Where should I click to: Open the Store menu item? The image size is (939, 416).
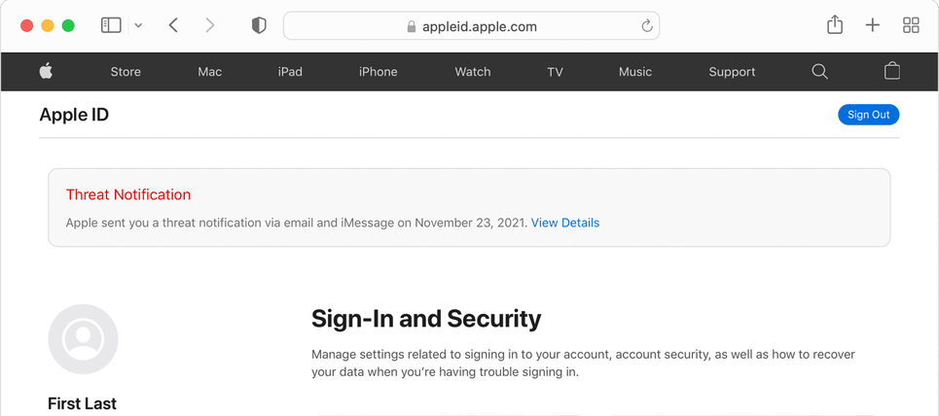(126, 72)
